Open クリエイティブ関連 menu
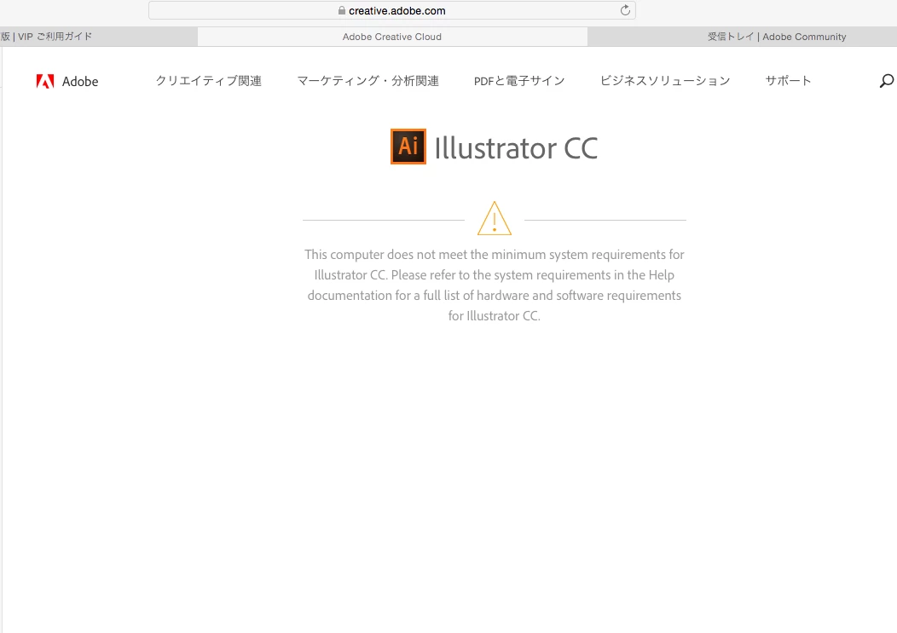 click(209, 81)
